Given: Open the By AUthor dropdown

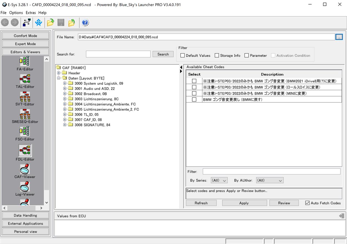Looking at the screenshot, I should [x=270, y=180].
